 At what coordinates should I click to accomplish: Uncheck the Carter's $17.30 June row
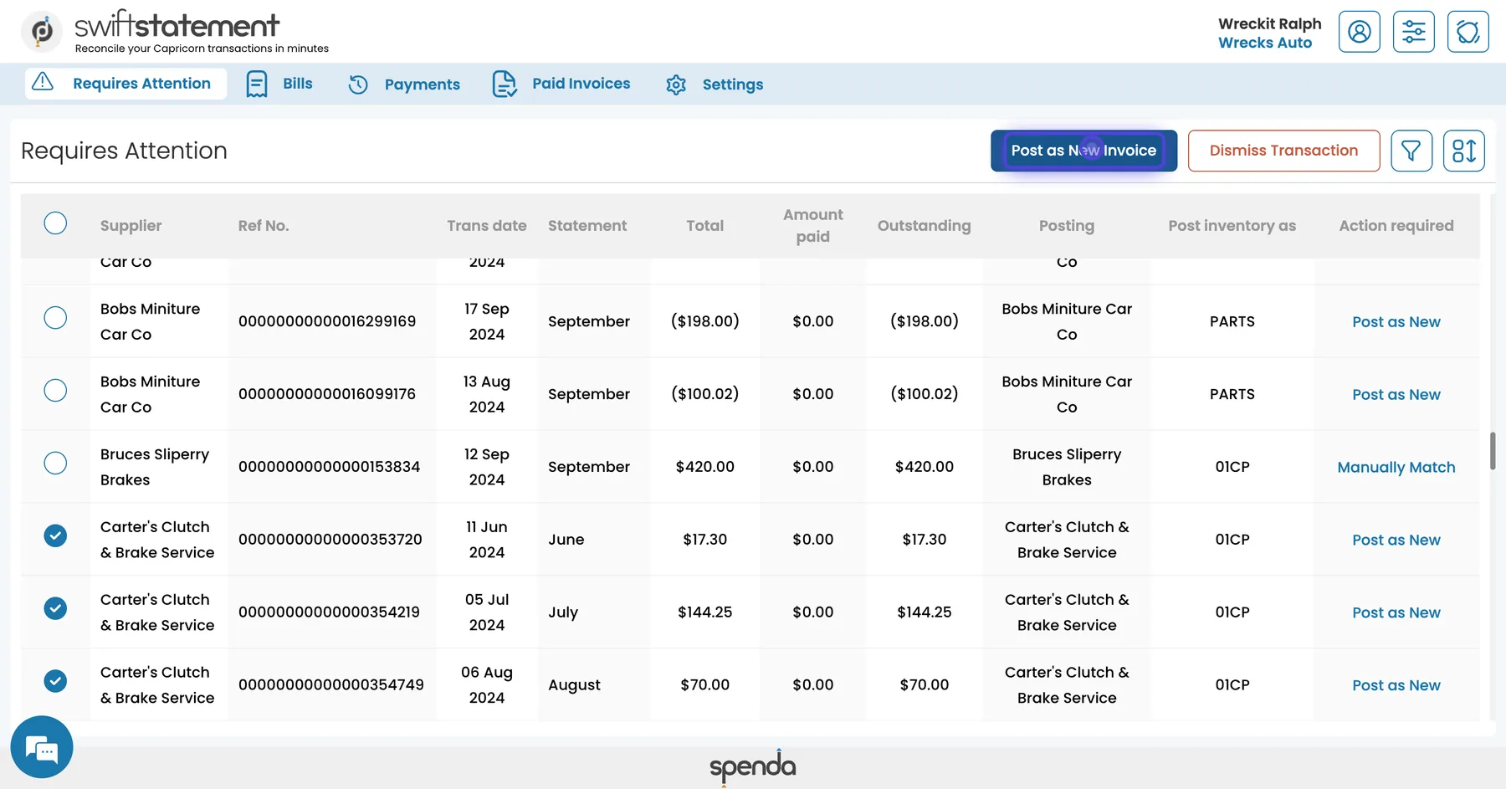click(x=55, y=535)
